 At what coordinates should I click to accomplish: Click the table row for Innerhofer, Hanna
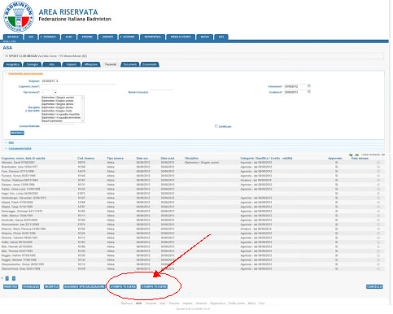tap(192, 220)
